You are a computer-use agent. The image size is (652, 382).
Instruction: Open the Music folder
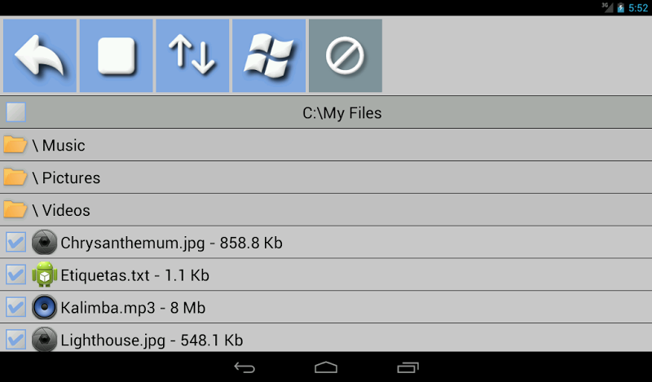coord(326,145)
